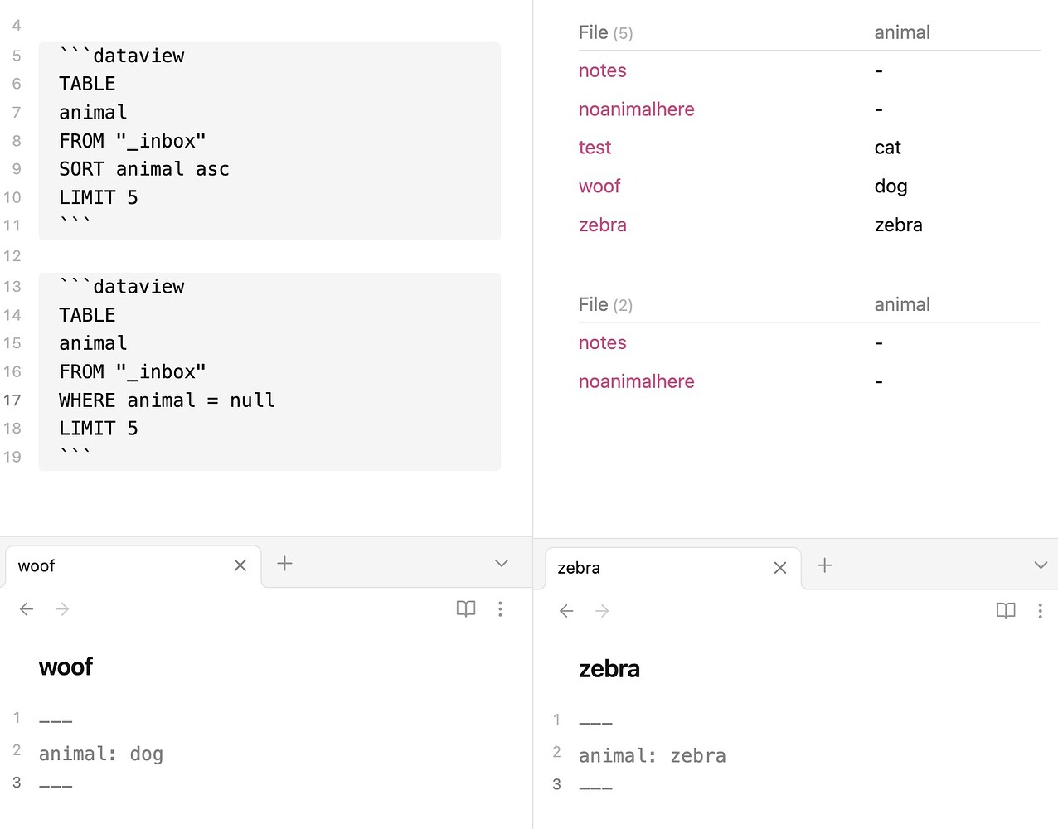Close the zebra tab

(x=780, y=568)
